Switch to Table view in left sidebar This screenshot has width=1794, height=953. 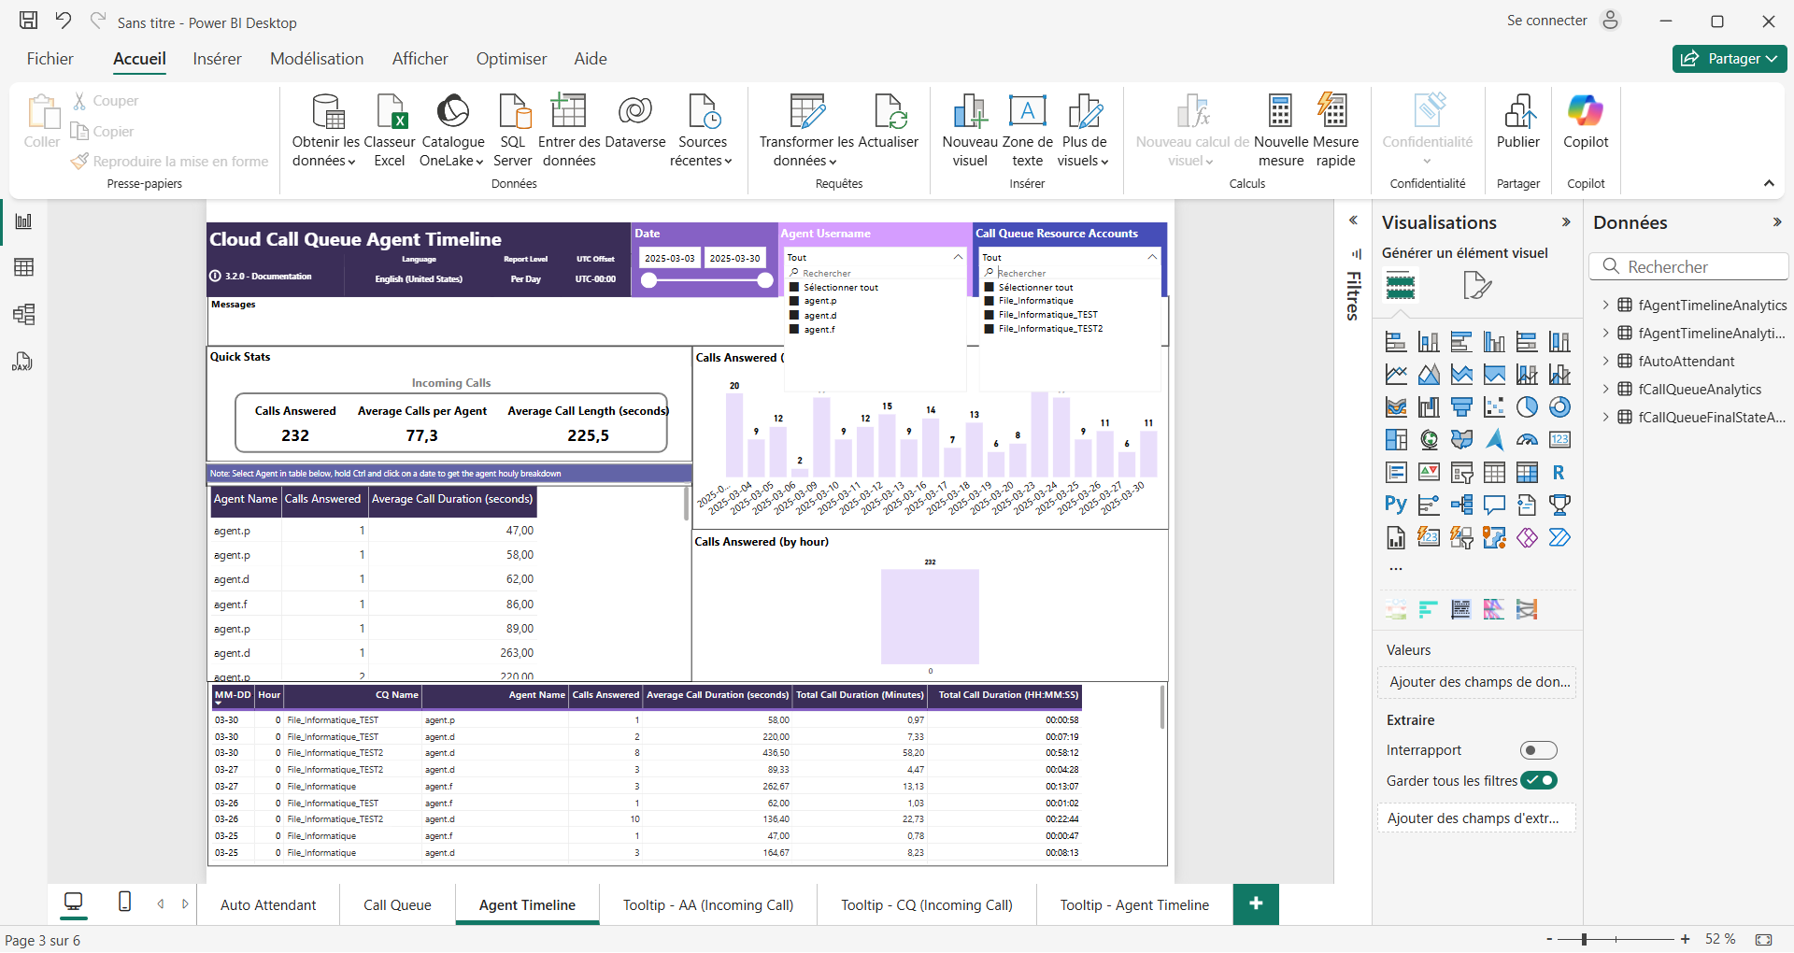coord(23,267)
